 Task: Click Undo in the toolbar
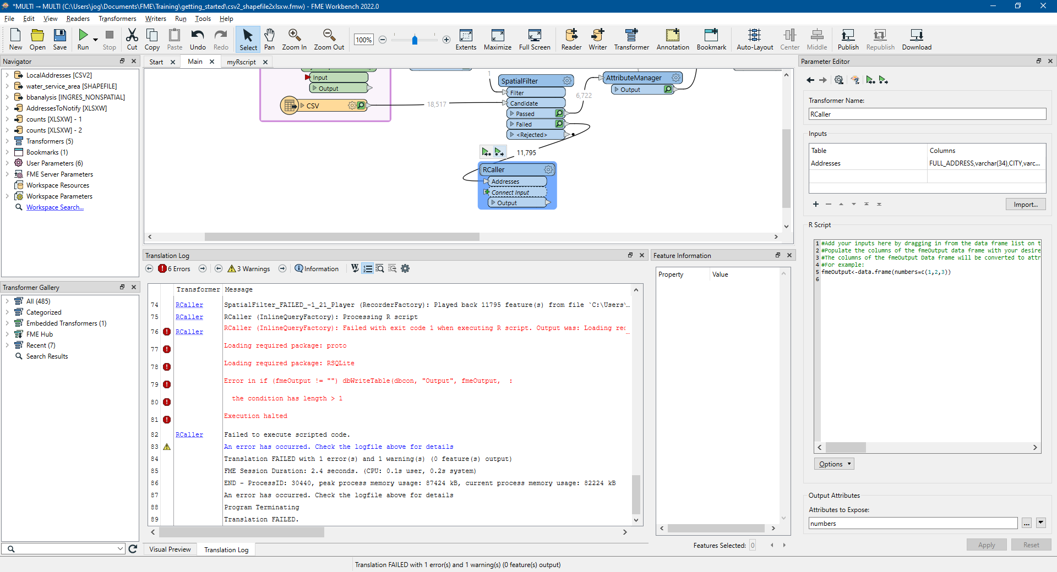point(198,40)
